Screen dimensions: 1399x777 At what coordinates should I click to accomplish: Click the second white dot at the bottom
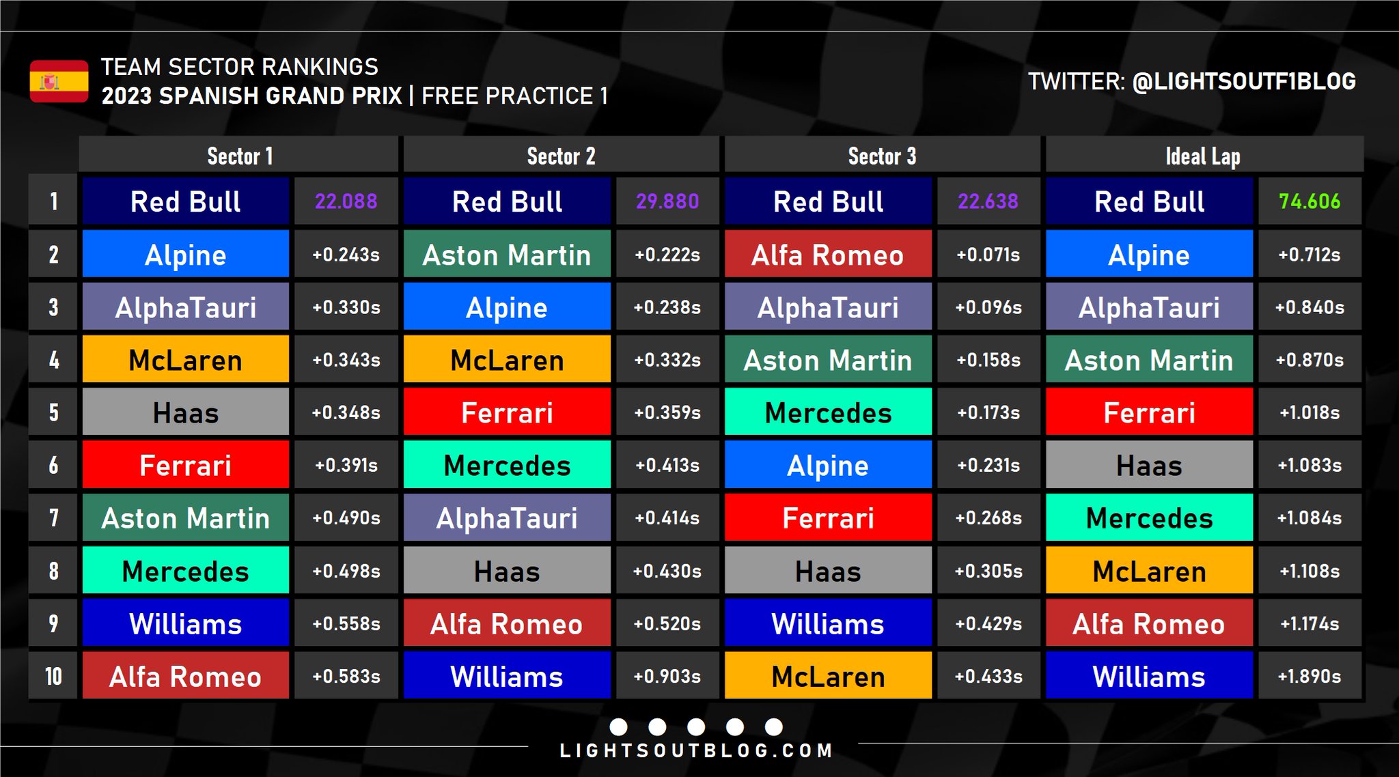click(x=657, y=726)
